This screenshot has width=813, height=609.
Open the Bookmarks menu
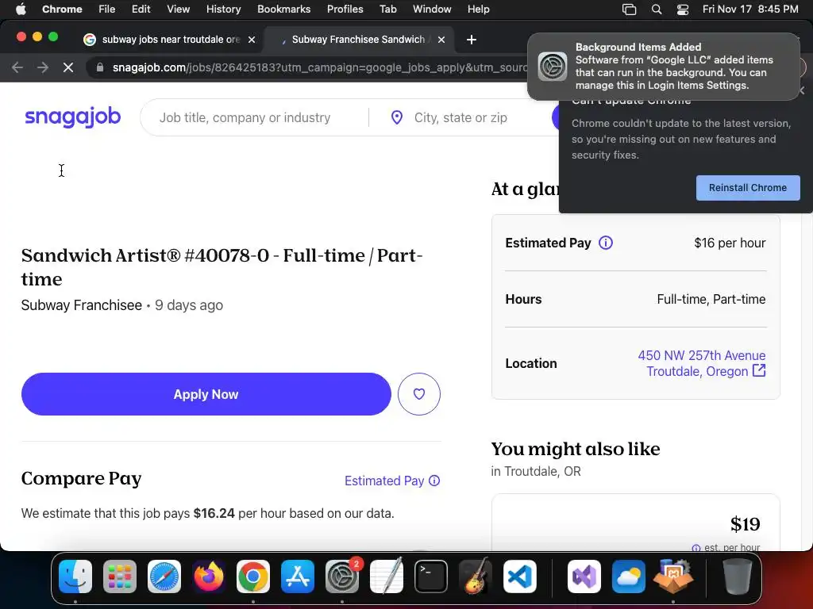coord(283,10)
